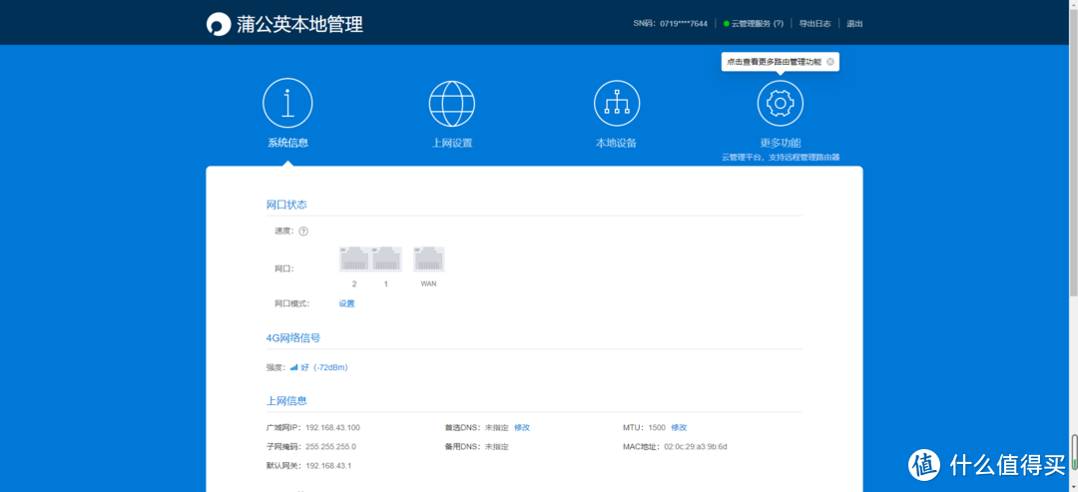Click 修改 link next to 首选DNS
This screenshot has height=492, width=1078.
click(x=522, y=427)
